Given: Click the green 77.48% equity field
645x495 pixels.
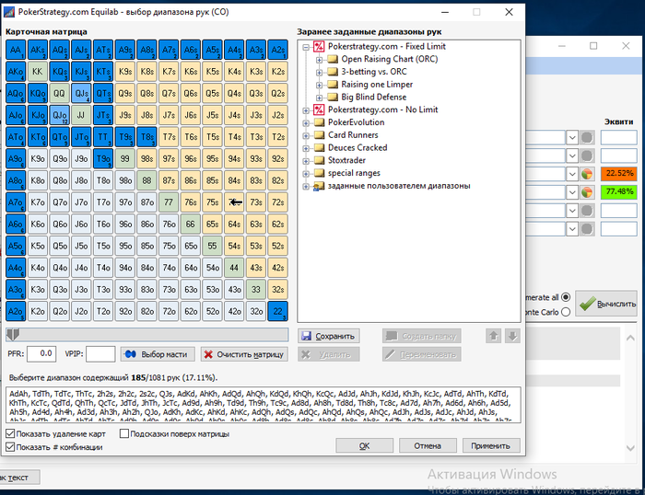Looking at the screenshot, I should click(x=619, y=192).
